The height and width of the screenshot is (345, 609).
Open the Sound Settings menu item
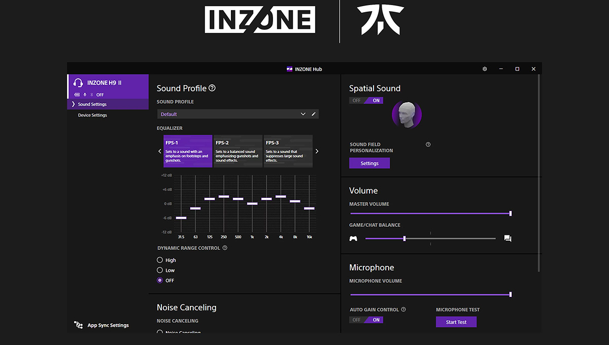coord(108,104)
